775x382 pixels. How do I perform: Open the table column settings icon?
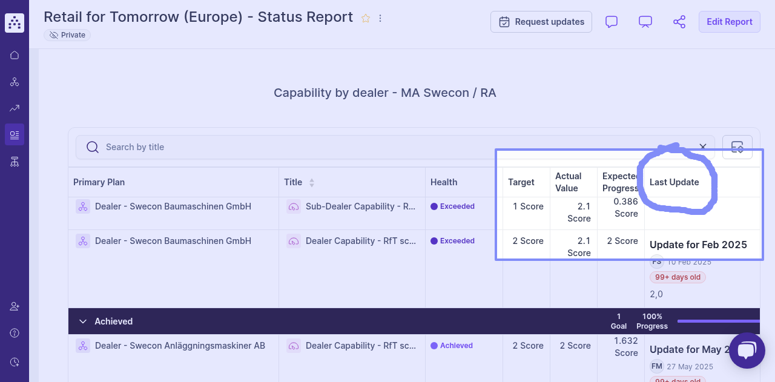737,147
